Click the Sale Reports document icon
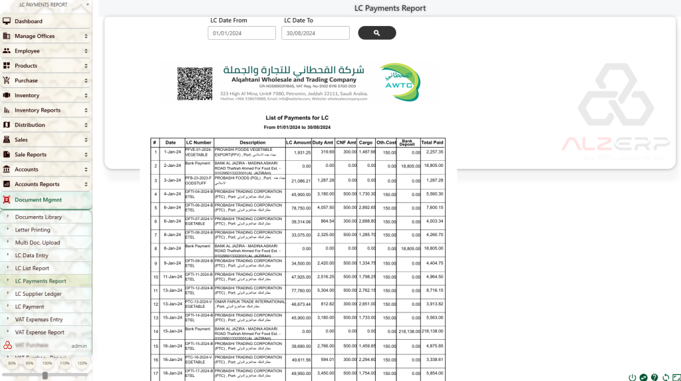This screenshot has height=381, width=681. [7, 154]
